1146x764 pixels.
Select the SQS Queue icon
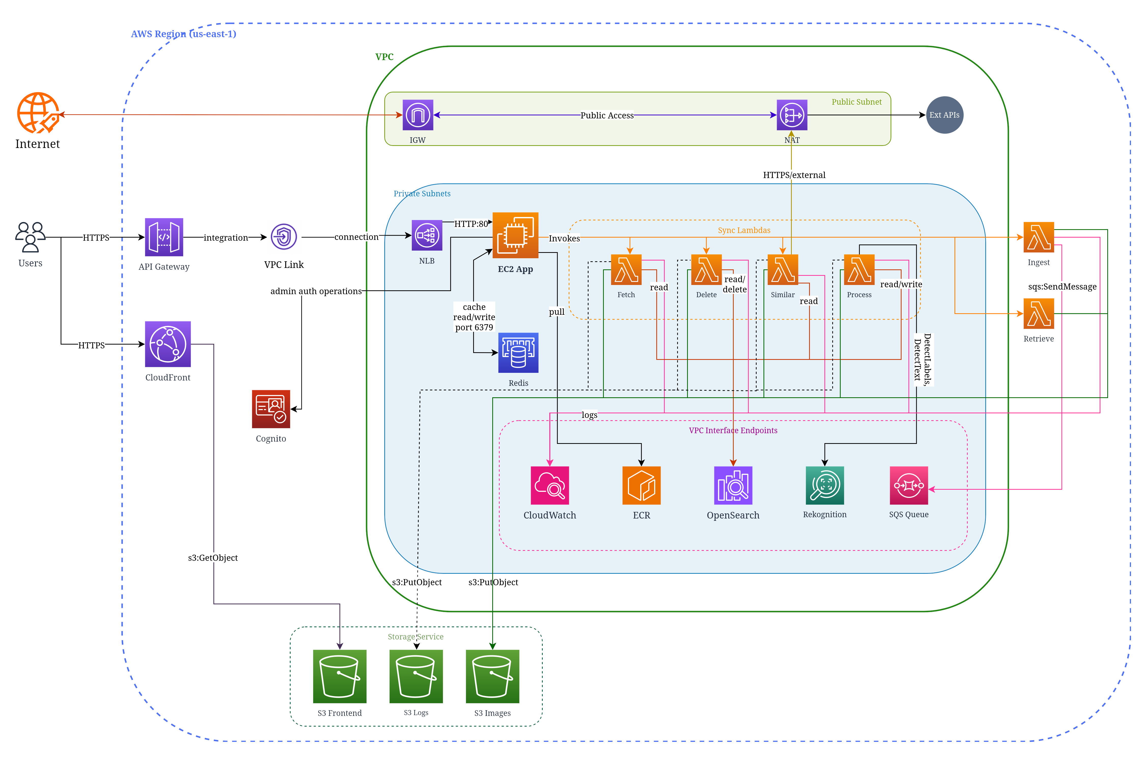909,485
